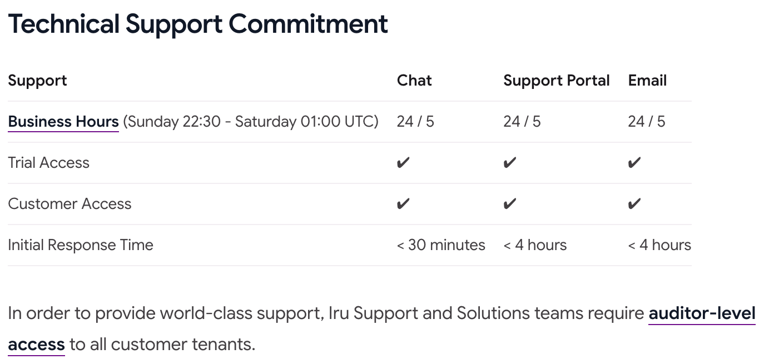The height and width of the screenshot is (359, 764).
Task: Click the Support column header
Action: [37, 81]
